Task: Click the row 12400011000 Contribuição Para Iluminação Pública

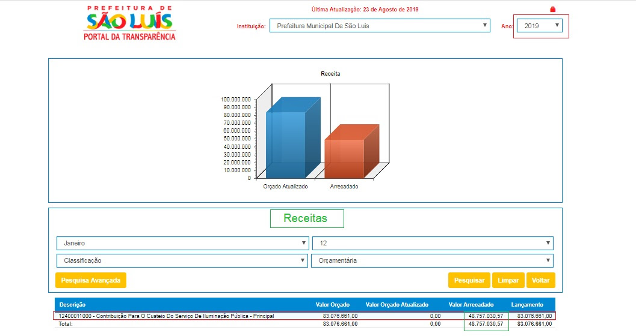Action: click(x=304, y=316)
